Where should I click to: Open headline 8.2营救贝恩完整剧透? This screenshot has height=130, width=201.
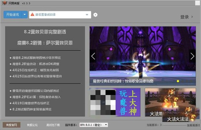coord(45,32)
